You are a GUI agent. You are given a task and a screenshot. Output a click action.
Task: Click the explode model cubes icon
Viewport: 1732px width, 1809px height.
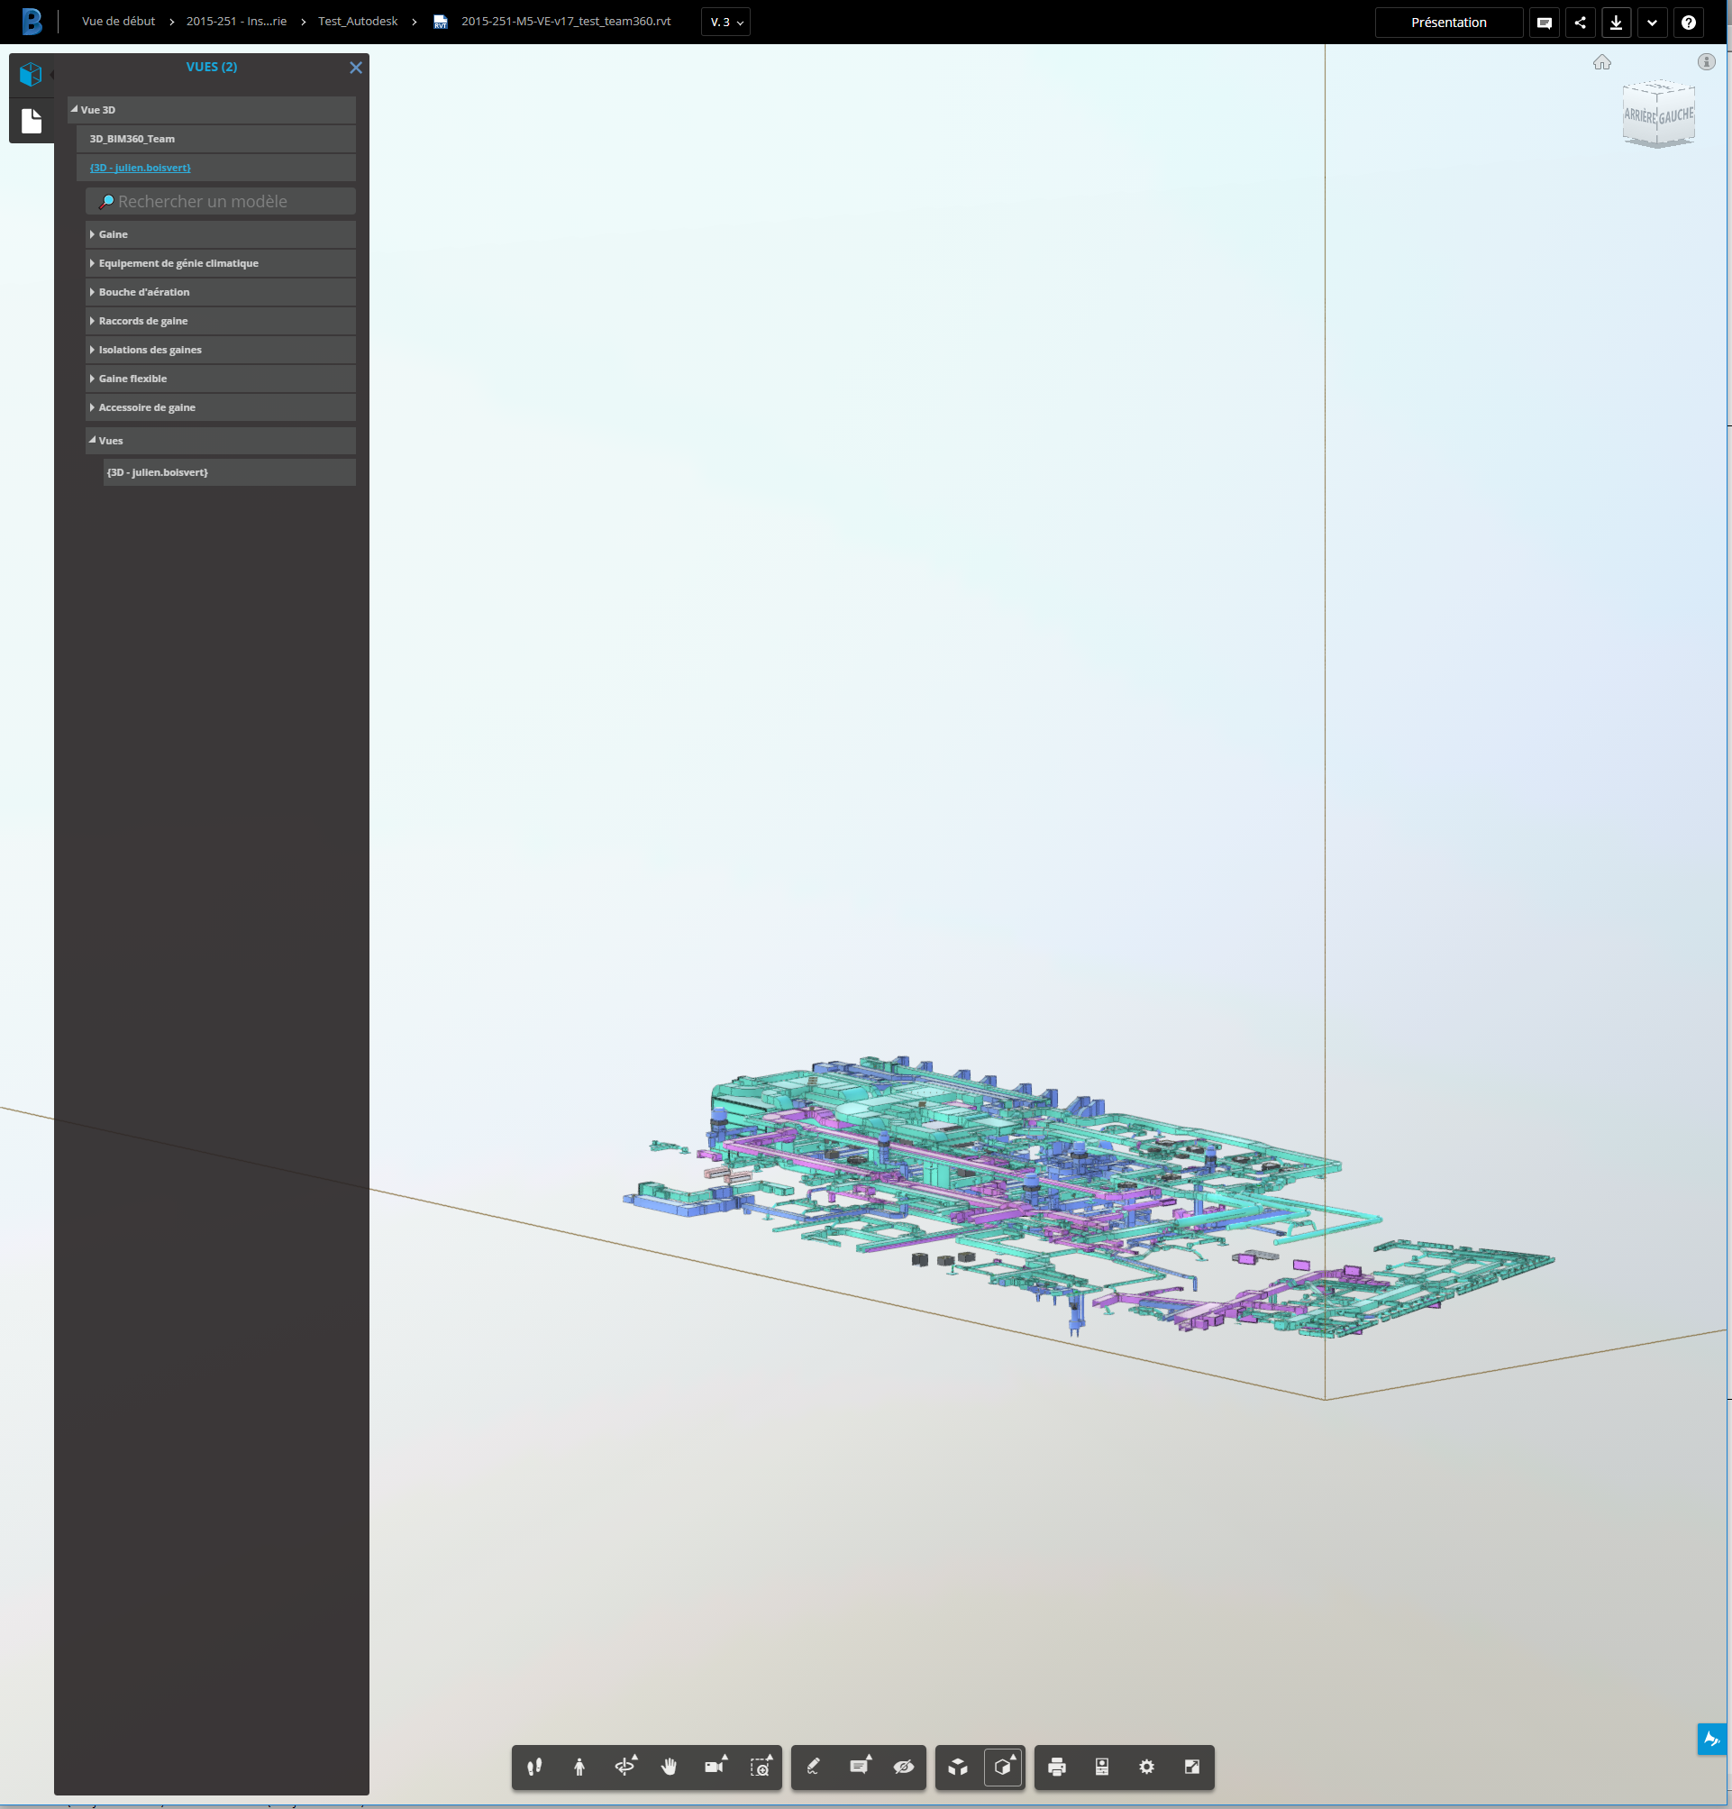pyautogui.click(x=958, y=1767)
